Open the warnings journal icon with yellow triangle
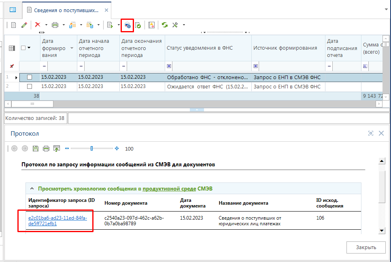Image resolution: width=391 pixels, height=262 pixels. coord(151,25)
